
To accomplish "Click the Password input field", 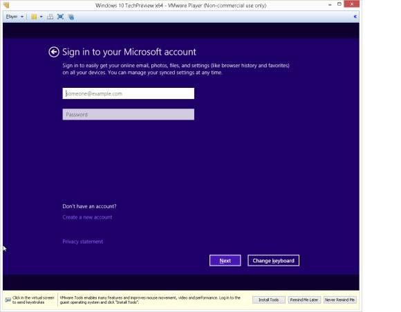I will pos(129,114).
